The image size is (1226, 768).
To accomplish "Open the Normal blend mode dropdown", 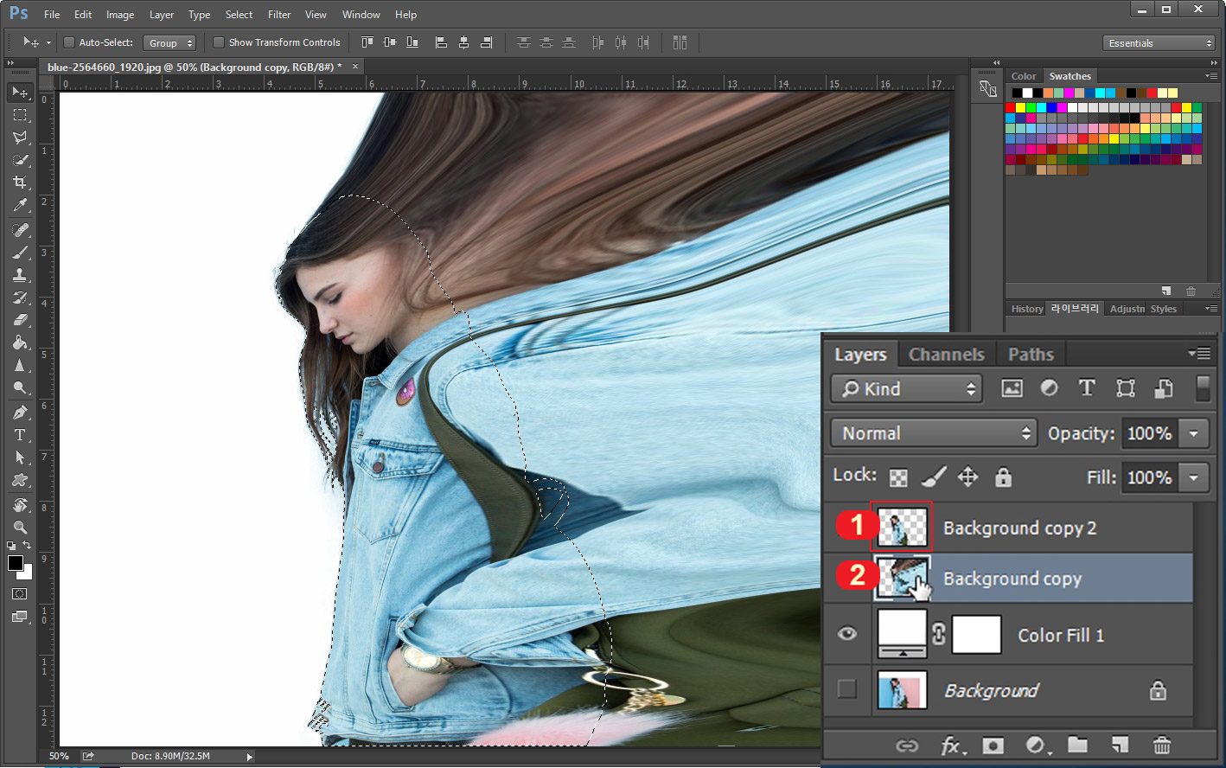I will point(934,433).
